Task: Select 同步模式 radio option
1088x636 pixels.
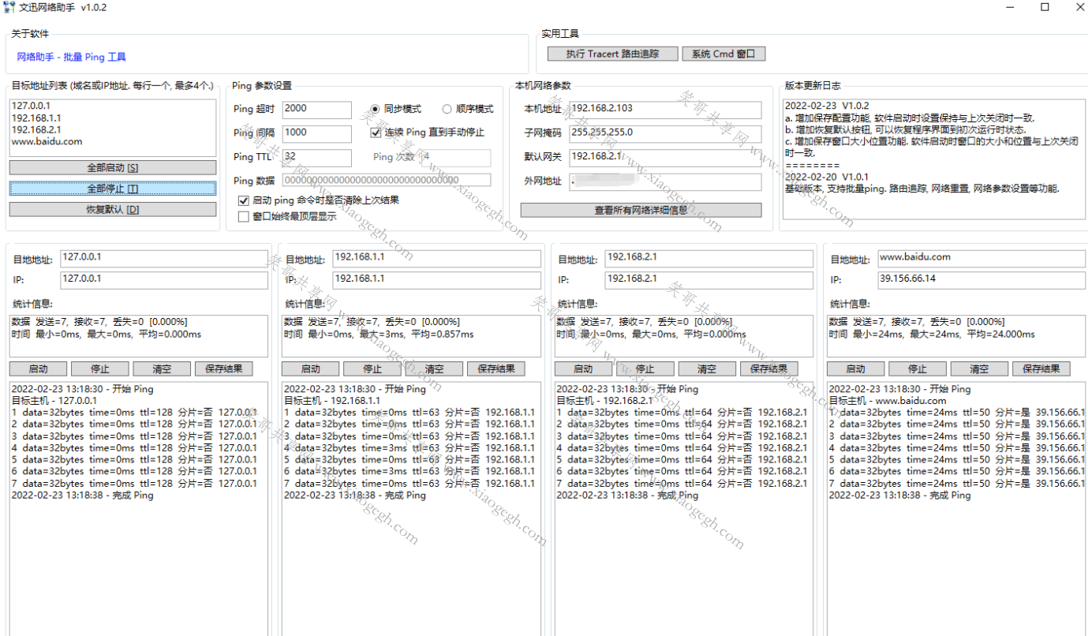Action: [396, 109]
